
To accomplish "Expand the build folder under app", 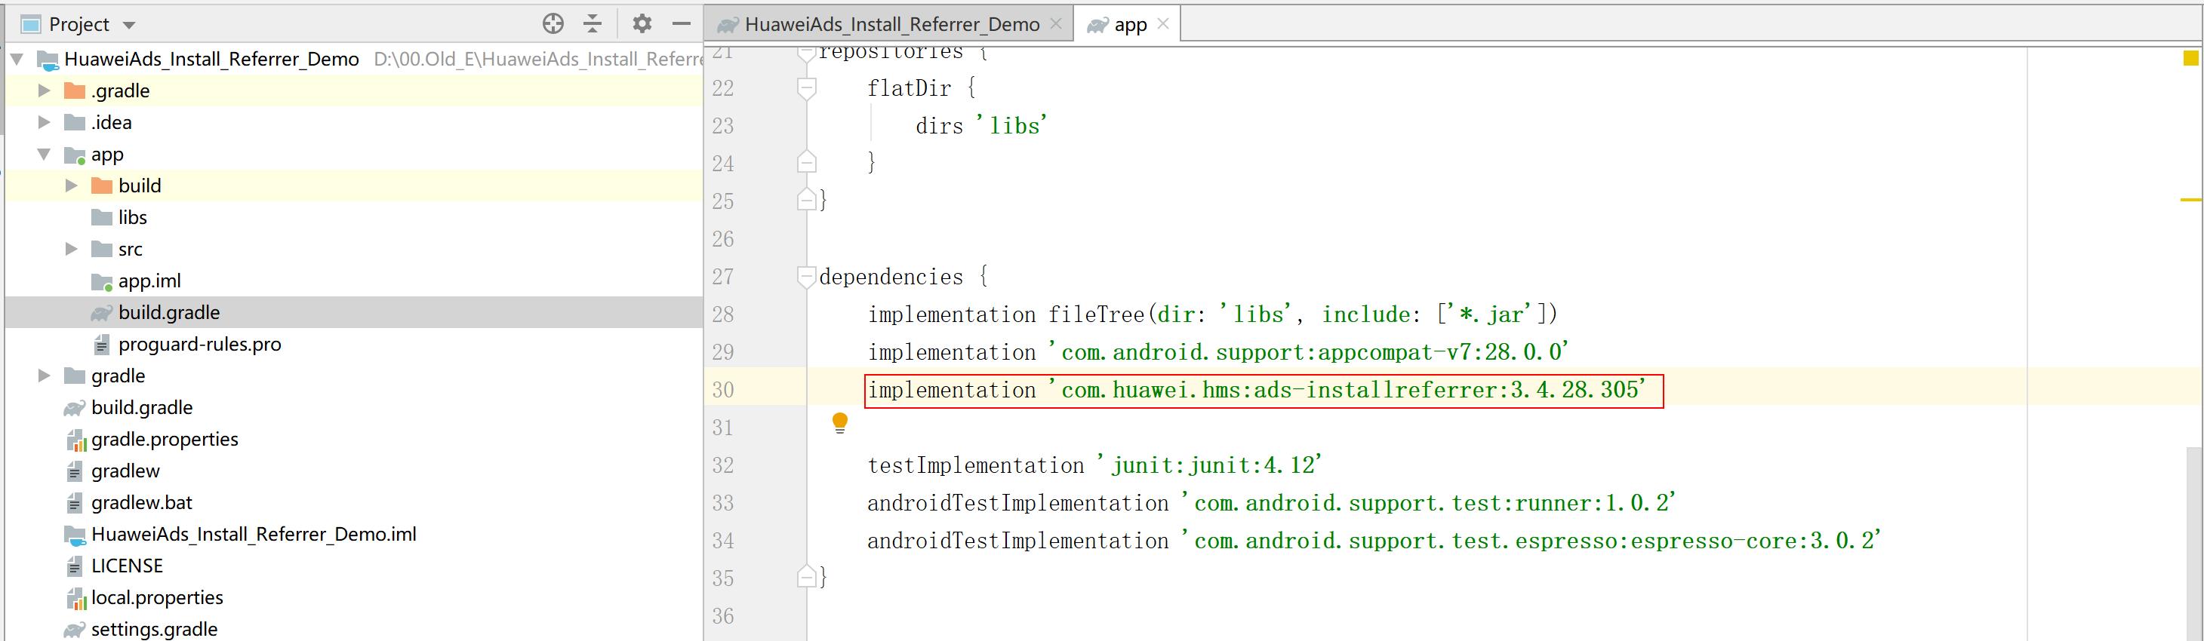I will pyautogui.click(x=72, y=186).
